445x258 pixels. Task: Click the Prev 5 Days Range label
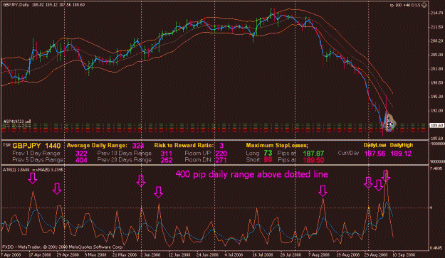[38, 160]
